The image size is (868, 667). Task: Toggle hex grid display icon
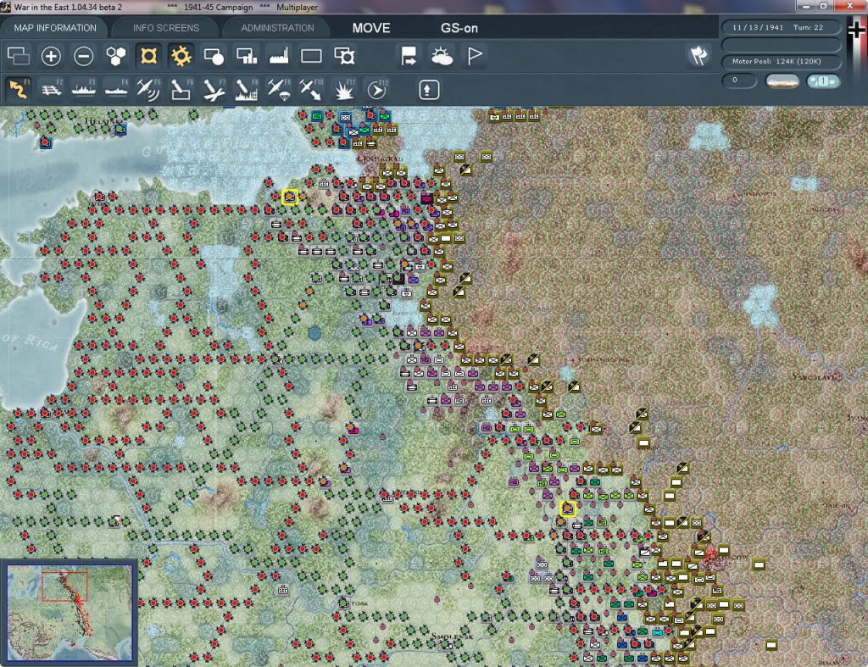(x=115, y=56)
